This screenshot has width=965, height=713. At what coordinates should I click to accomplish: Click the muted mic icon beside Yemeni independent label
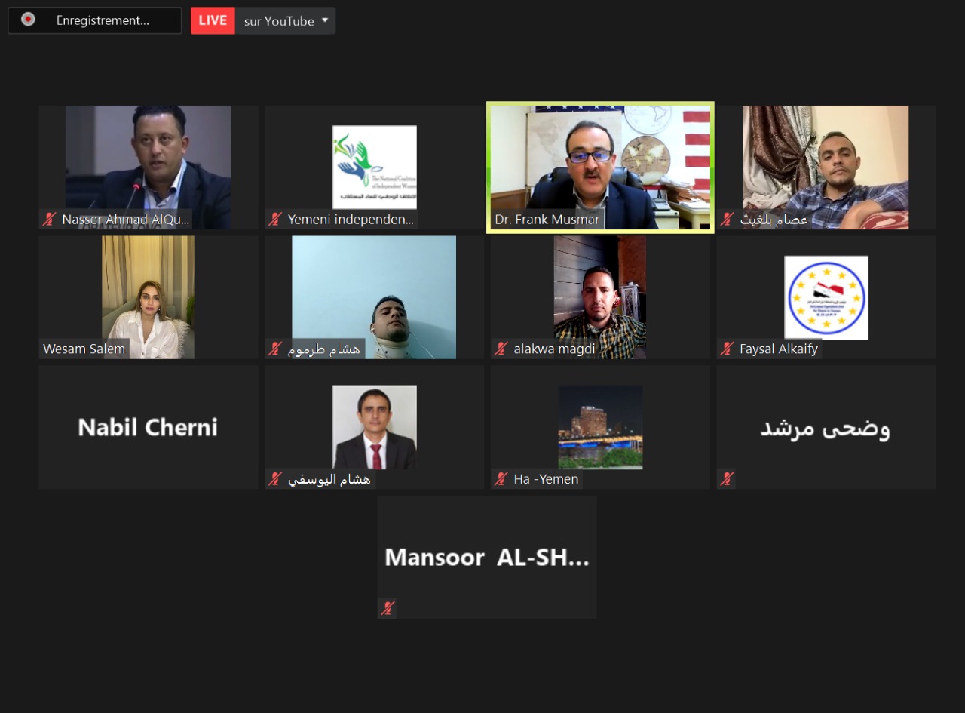[x=275, y=220]
